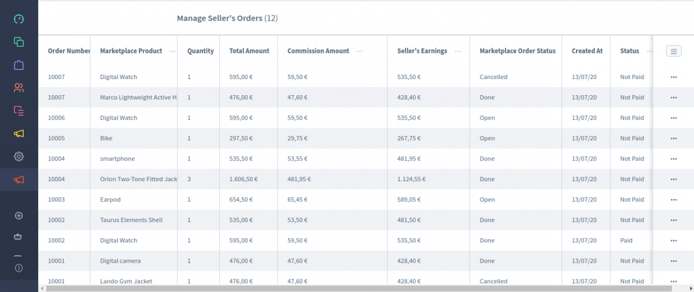The width and height of the screenshot is (694, 292).
Task: Open row actions for the Bike order
Action: [x=673, y=138]
